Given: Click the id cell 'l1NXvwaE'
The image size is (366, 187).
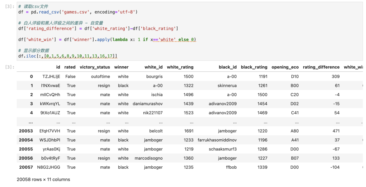Looking at the screenshot, I should (x=50, y=86).
